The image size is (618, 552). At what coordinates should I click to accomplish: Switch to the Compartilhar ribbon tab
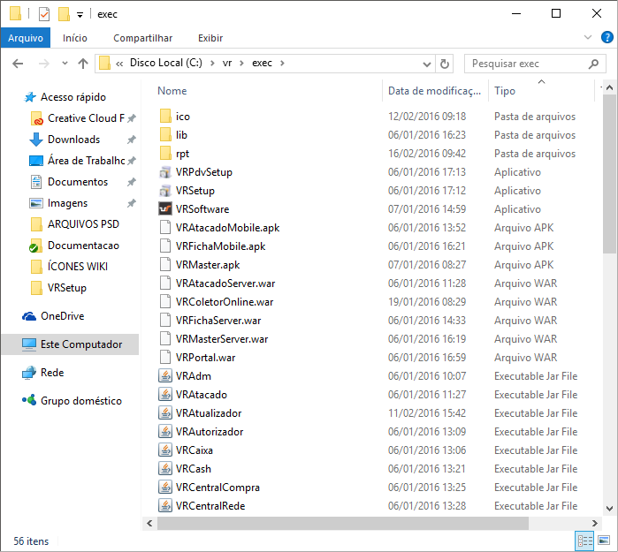142,38
